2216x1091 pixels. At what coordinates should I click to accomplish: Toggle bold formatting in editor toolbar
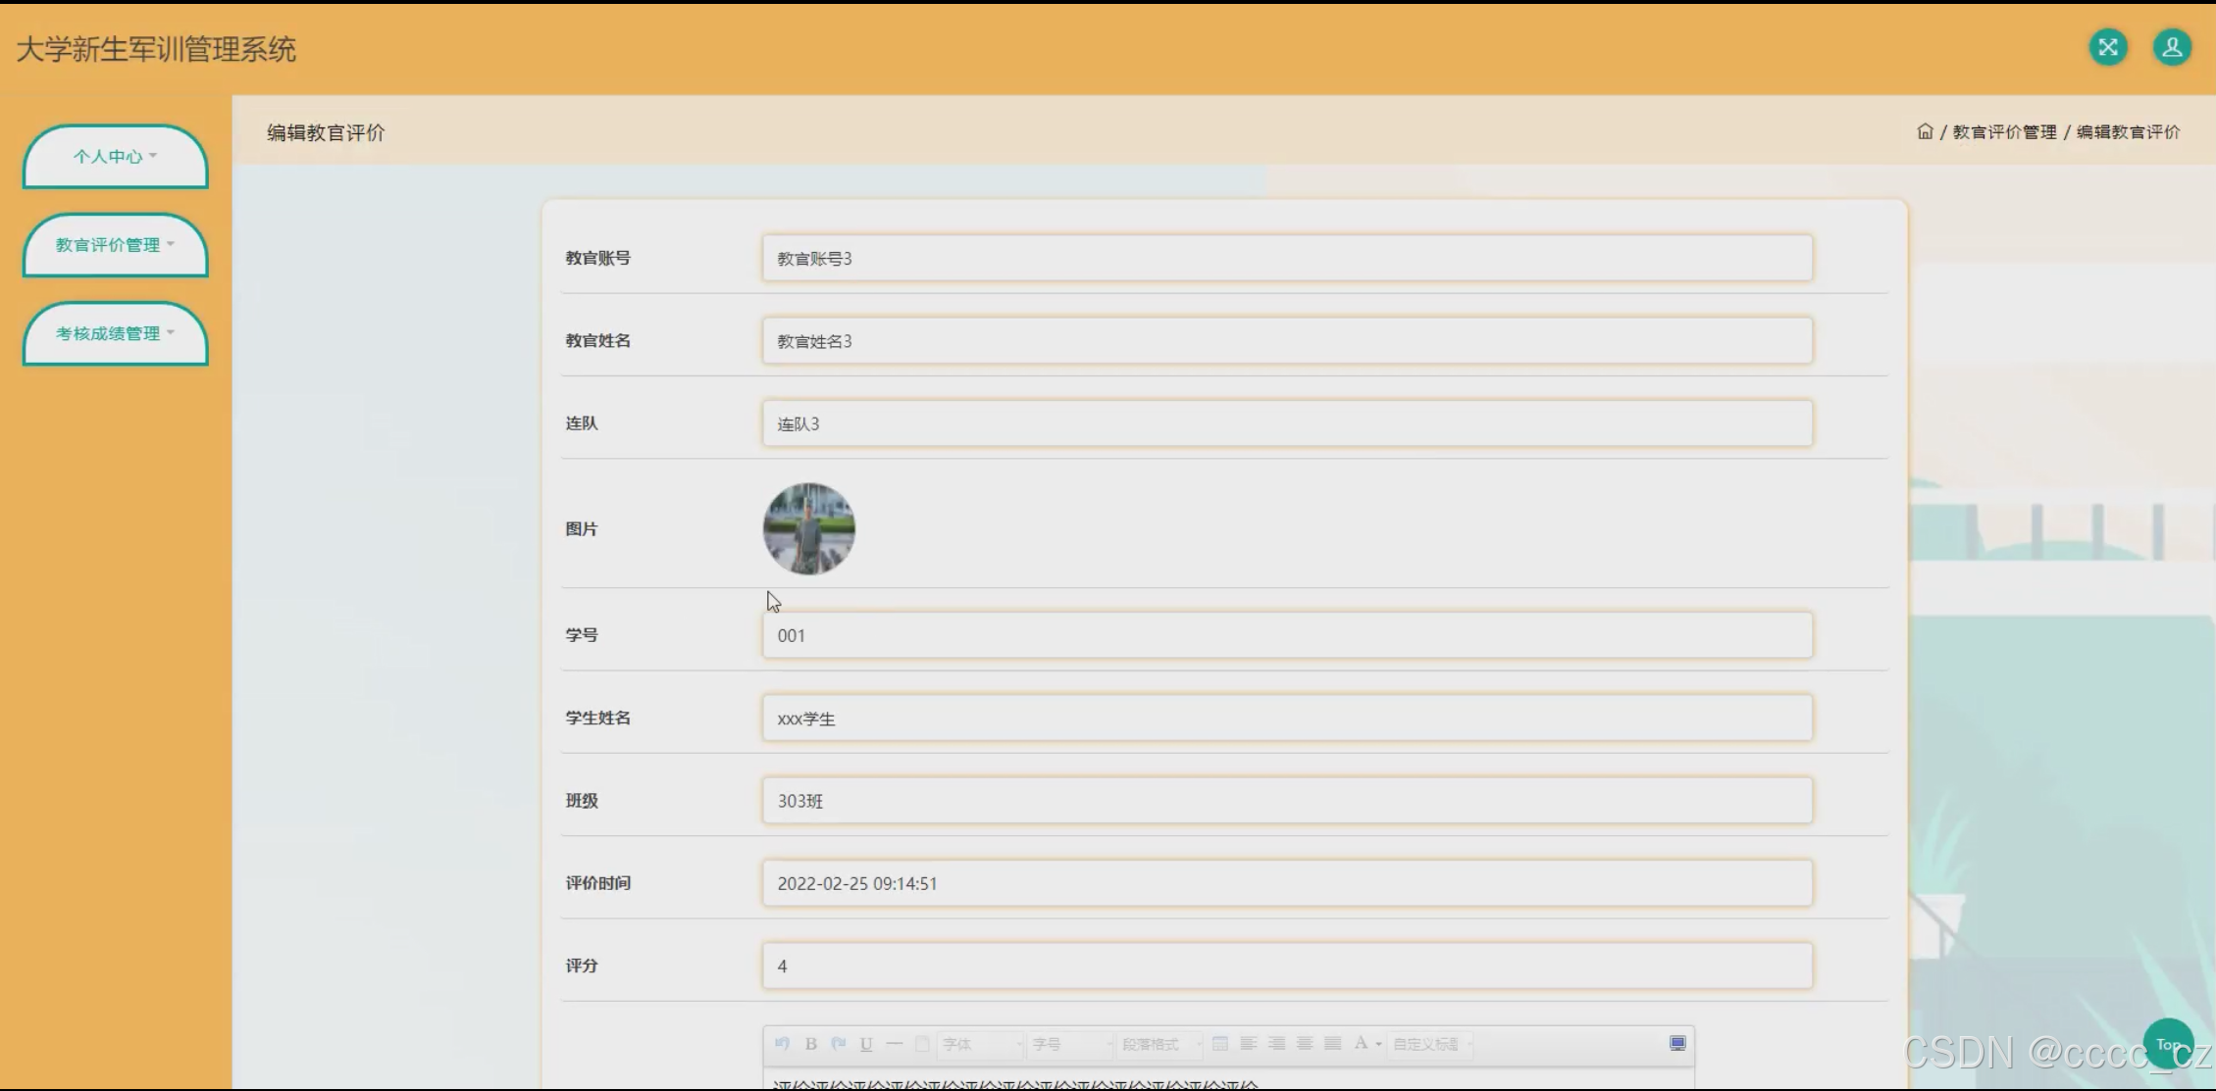(x=810, y=1044)
